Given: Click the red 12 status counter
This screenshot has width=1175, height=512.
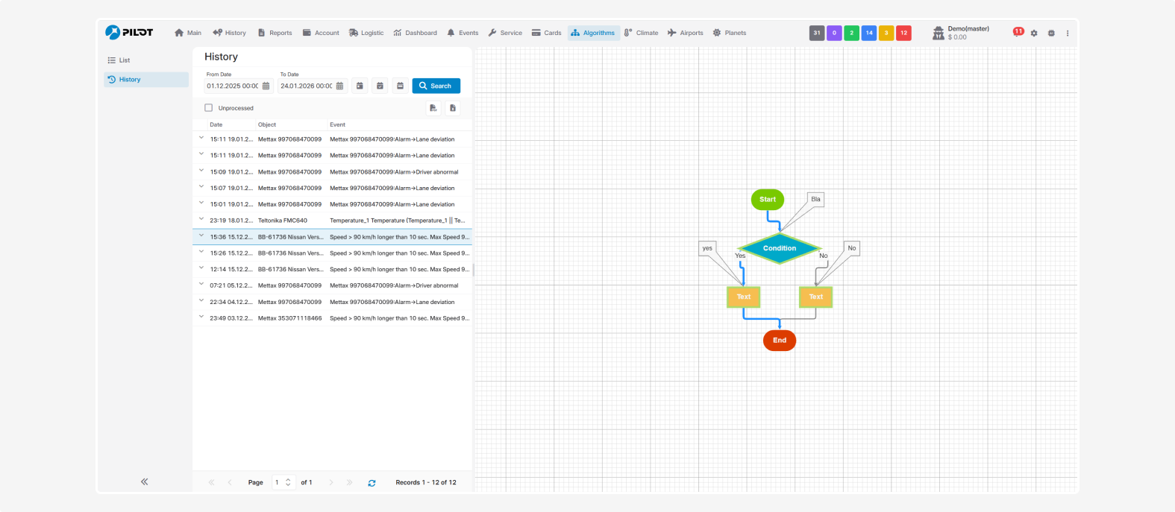Looking at the screenshot, I should 903,33.
